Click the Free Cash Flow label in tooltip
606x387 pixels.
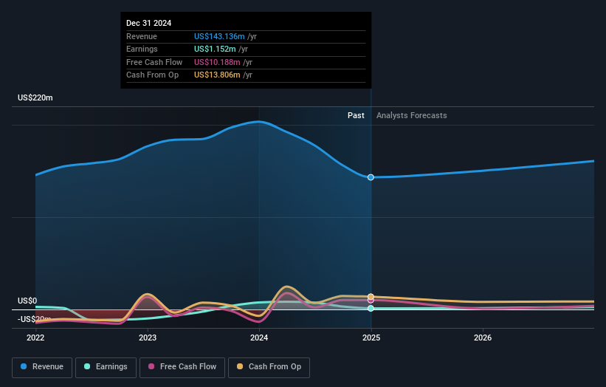(154, 62)
